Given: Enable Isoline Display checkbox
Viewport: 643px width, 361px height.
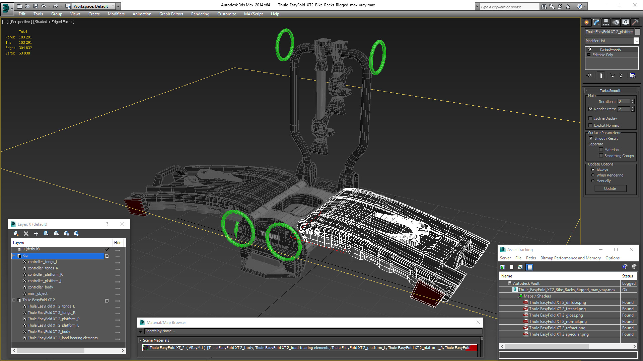Looking at the screenshot, I should (x=591, y=118).
